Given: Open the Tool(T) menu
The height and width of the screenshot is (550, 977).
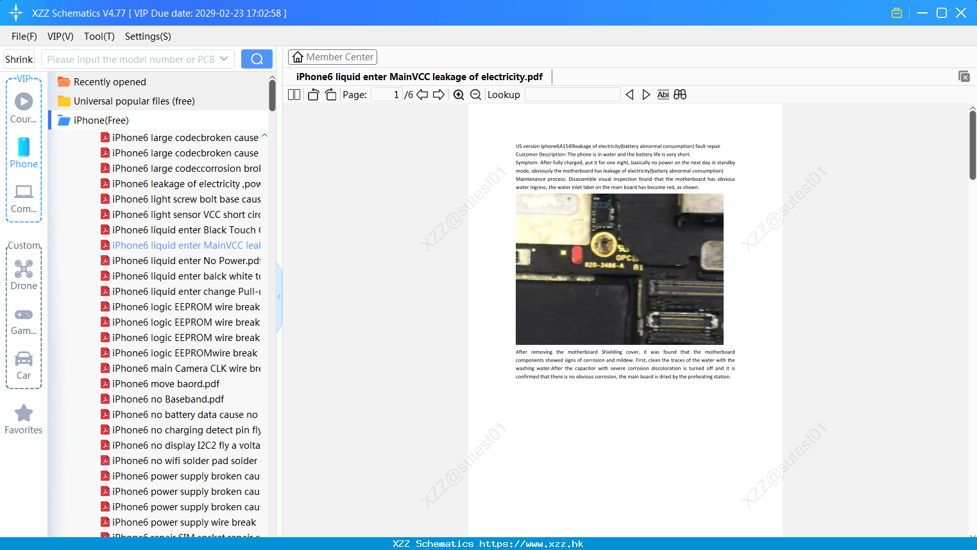Looking at the screenshot, I should coord(99,36).
